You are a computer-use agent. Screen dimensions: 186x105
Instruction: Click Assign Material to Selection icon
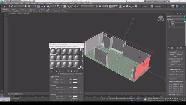(x=56, y=71)
